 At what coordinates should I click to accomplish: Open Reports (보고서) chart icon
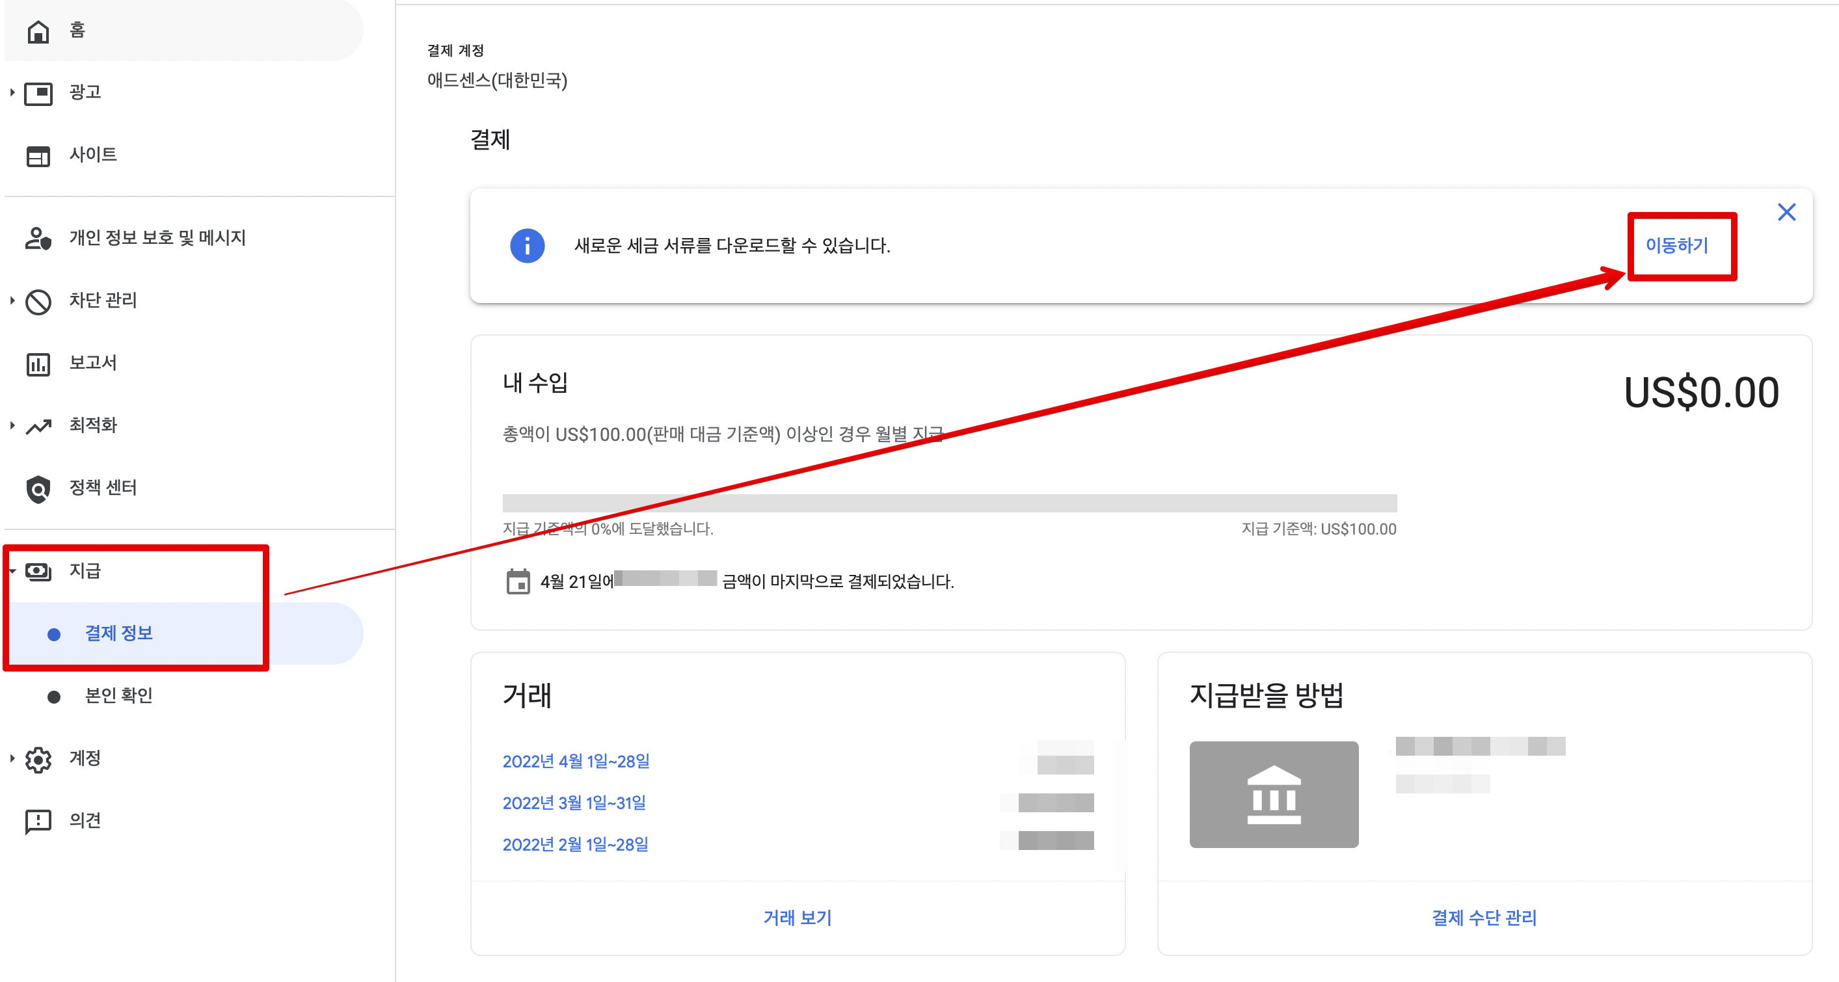38,364
